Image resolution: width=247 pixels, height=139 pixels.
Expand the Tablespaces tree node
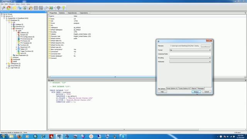[7, 63]
